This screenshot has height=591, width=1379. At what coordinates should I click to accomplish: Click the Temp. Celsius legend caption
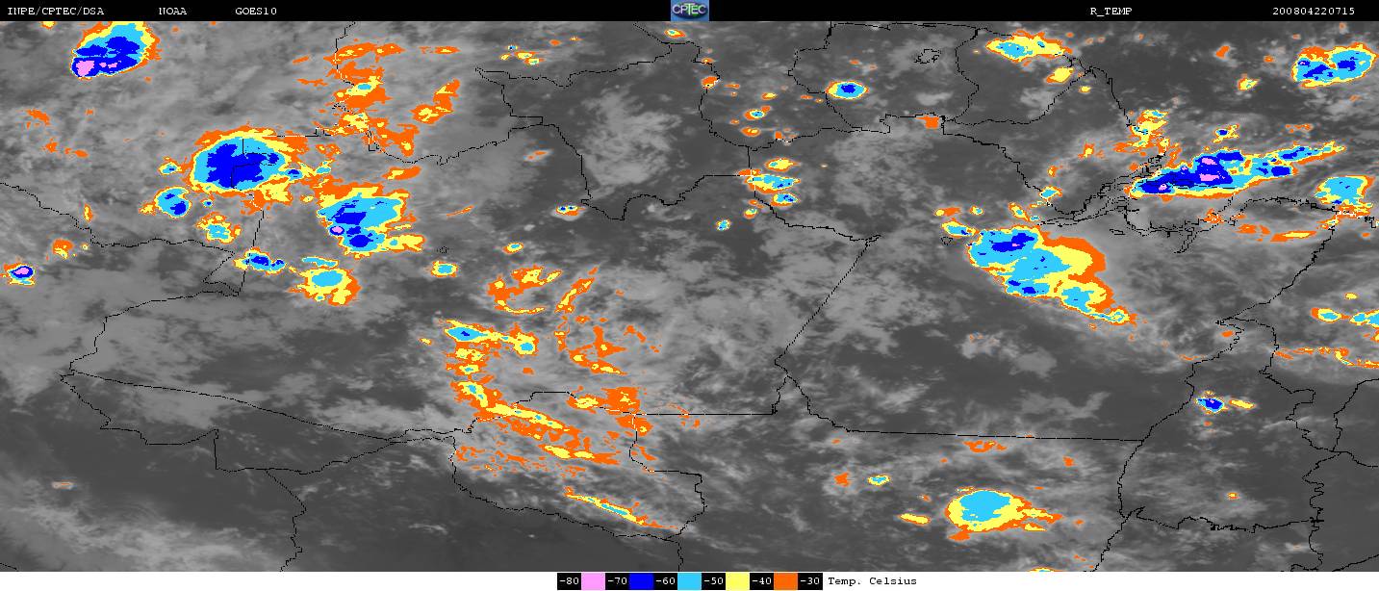coord(872,581)
